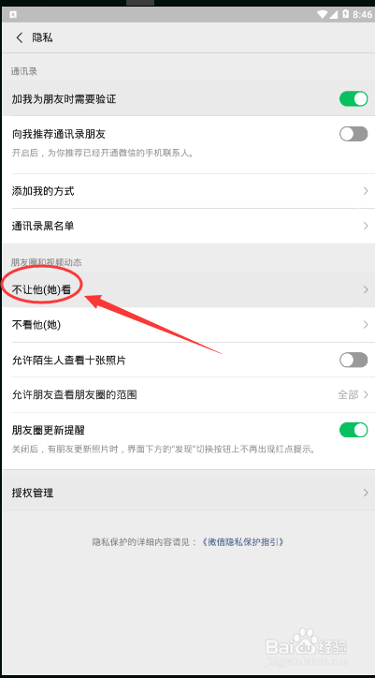Open the 授权管理 entry
The width and height of the screenshot is (375, 678).
tap(187, 493)
